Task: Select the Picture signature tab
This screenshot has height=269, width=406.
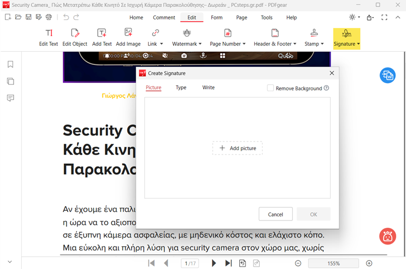Action: click(x=153, y=88)
